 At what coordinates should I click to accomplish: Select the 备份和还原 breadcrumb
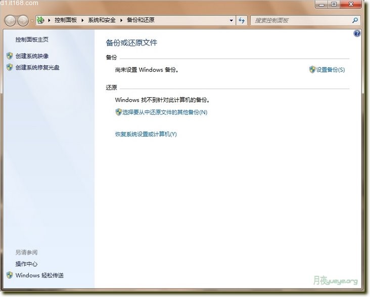click(x=141, y=20)
